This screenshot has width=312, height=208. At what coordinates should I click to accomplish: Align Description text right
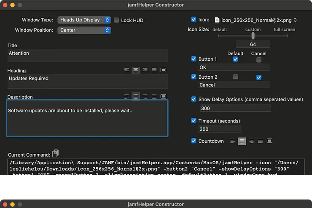[145, 96]
